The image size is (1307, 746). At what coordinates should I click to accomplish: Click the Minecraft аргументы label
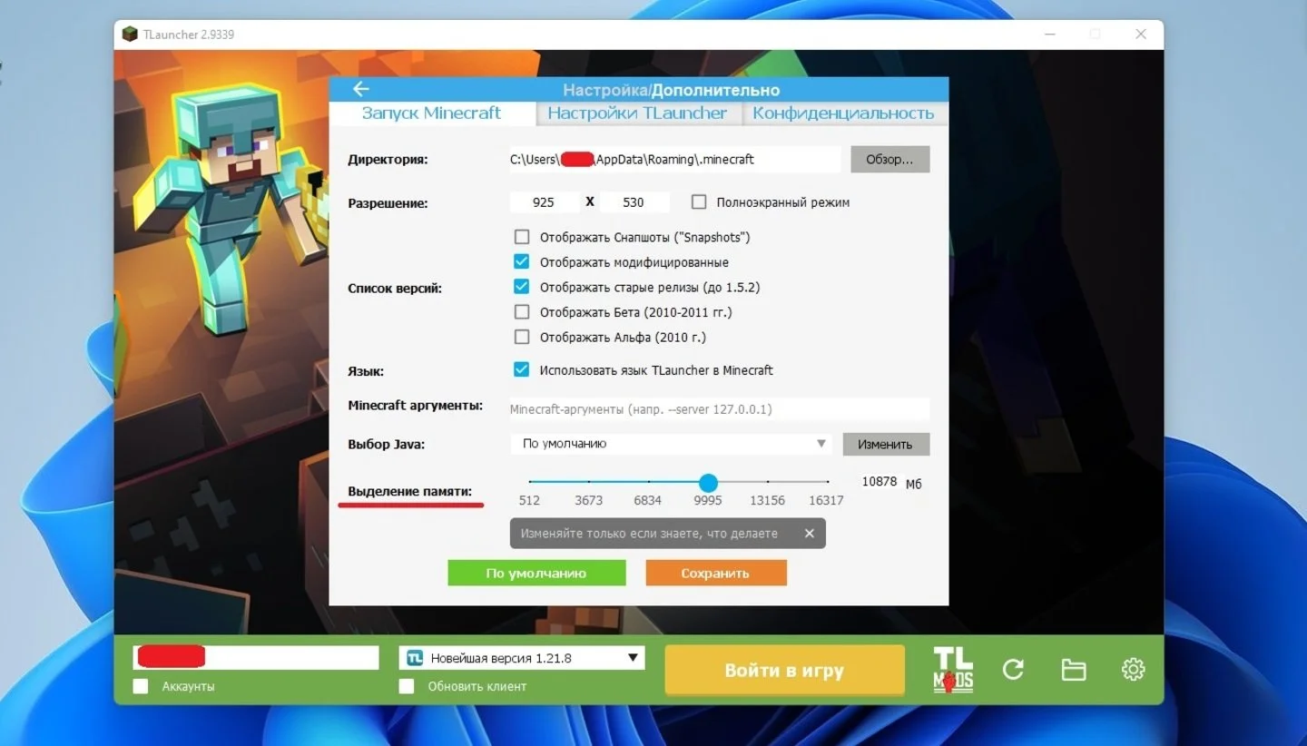click(x=415, y=406)
